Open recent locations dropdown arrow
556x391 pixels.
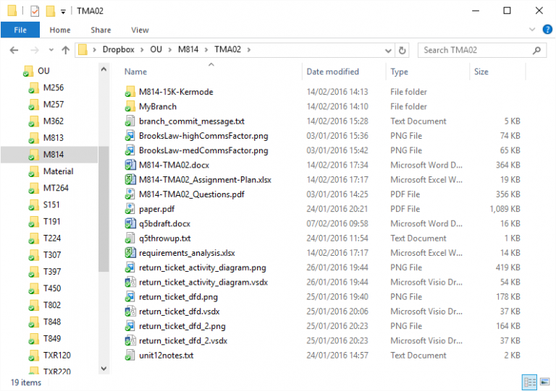50,50
